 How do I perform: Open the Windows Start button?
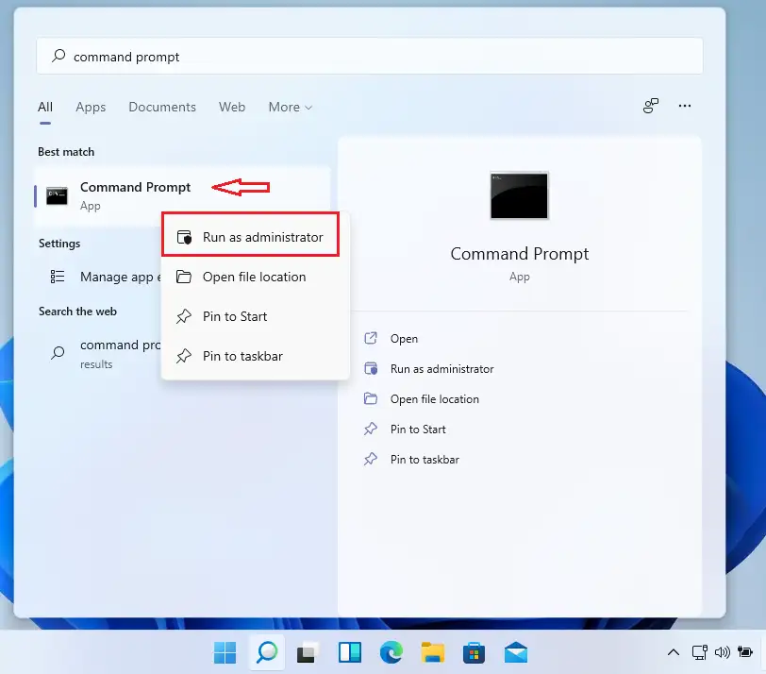(x=225, y=652)
